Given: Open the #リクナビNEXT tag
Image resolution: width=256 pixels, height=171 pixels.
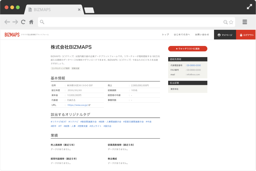Looking at the screenshot, I should click(x=59, y=122).
